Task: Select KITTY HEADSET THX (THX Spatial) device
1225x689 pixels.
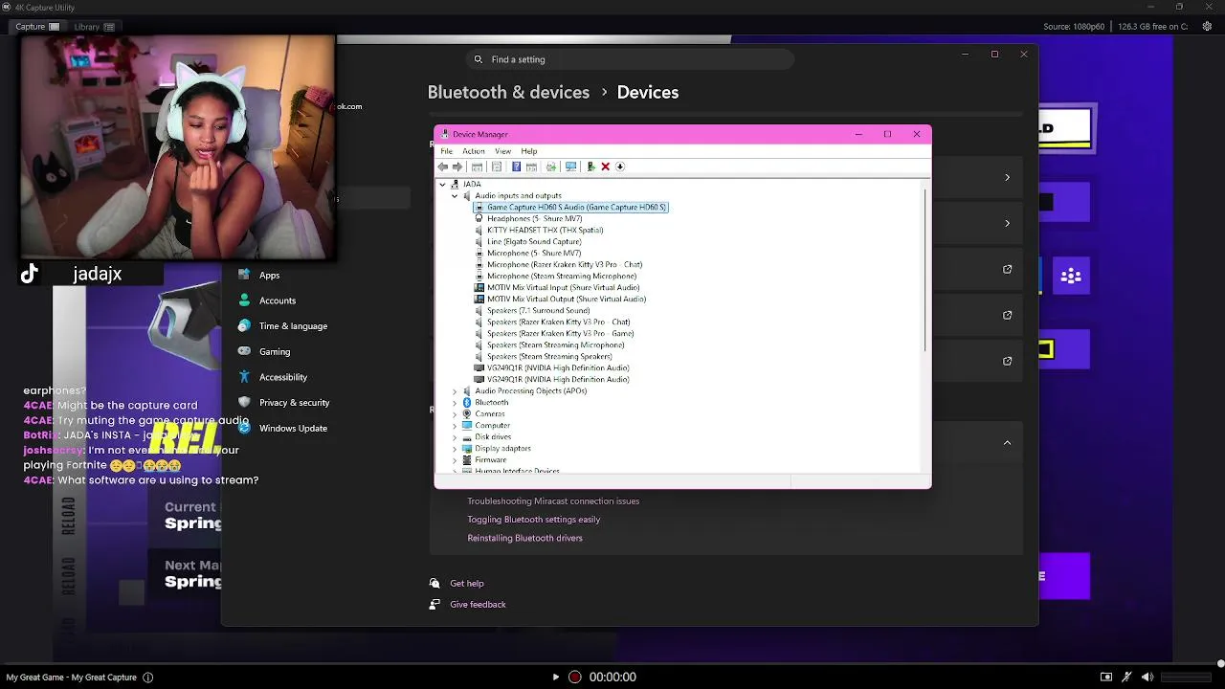Action: 545,230
